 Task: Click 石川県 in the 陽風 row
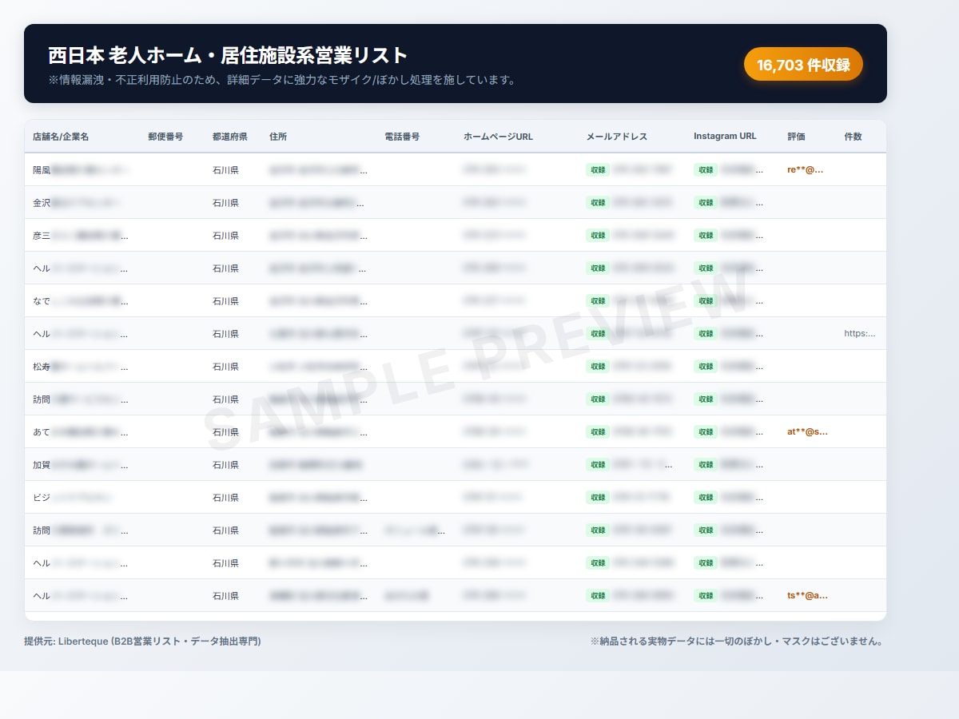point(225,170)
